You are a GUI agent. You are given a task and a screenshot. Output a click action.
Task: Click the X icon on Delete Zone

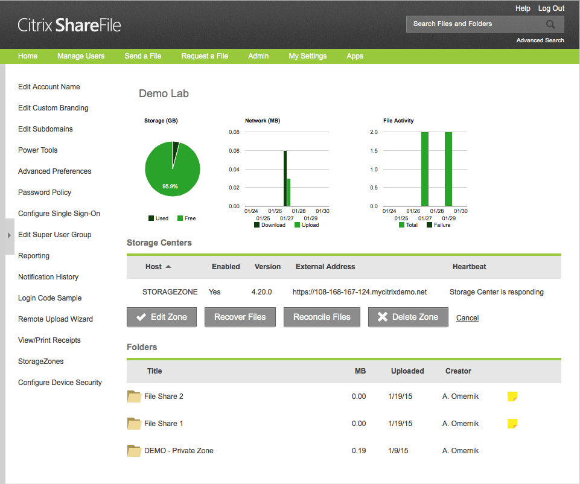tap(383, 317)
